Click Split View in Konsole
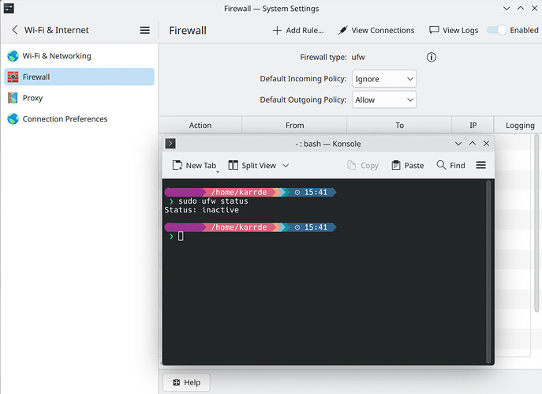 [x=252, y=165]
